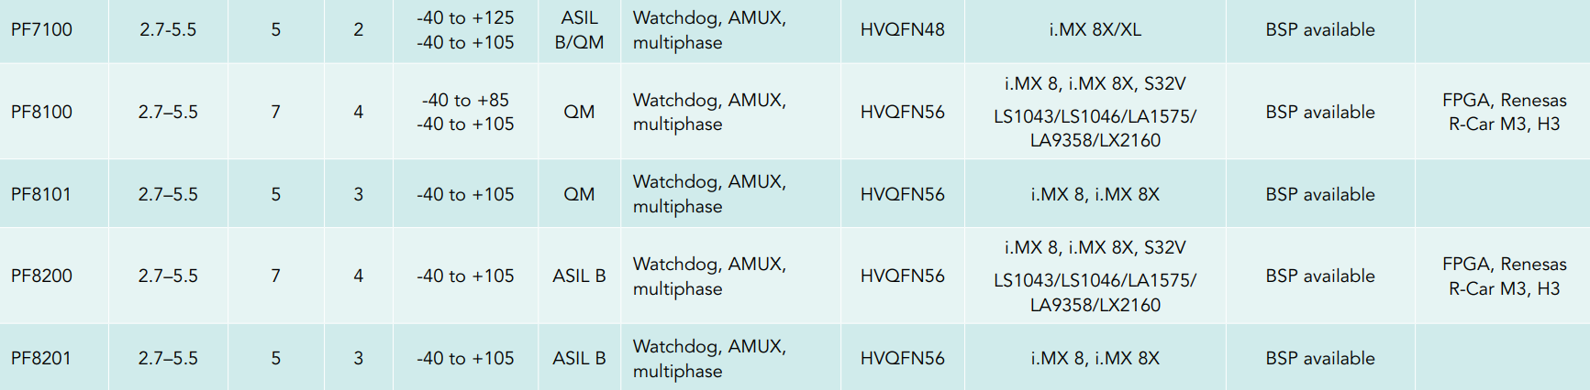Screen dimensions: 1590x390
Task: Select i.MX 8, i.MX 8X in PF8201 row
Action: [1095, 358]
